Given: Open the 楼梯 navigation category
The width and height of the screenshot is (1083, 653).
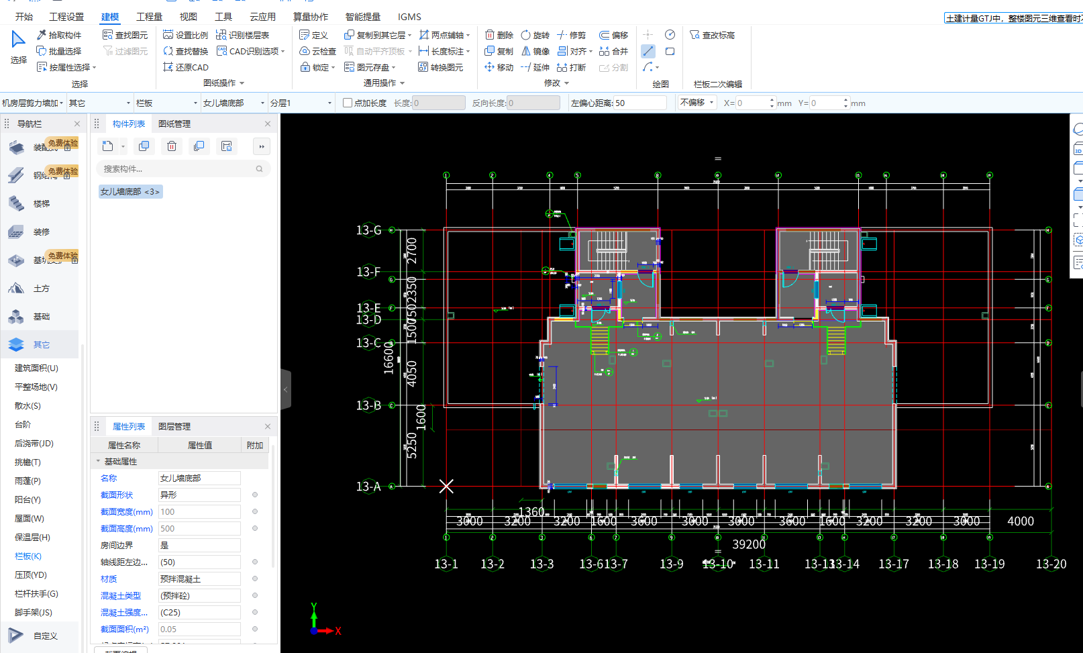Looking at the screenshot, I should 40,203.
